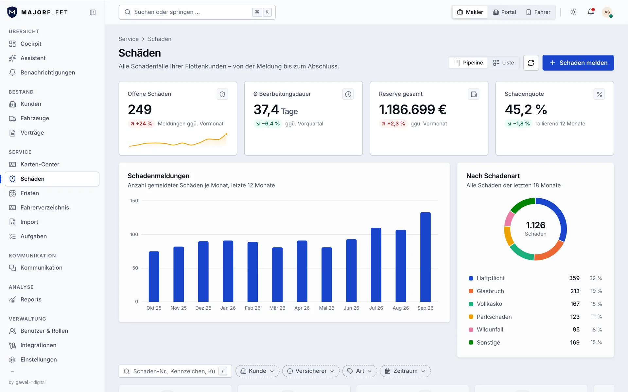The image size is (628, 392).
Task: Open Kunden in the sidebar
Action: click(52, 104)
